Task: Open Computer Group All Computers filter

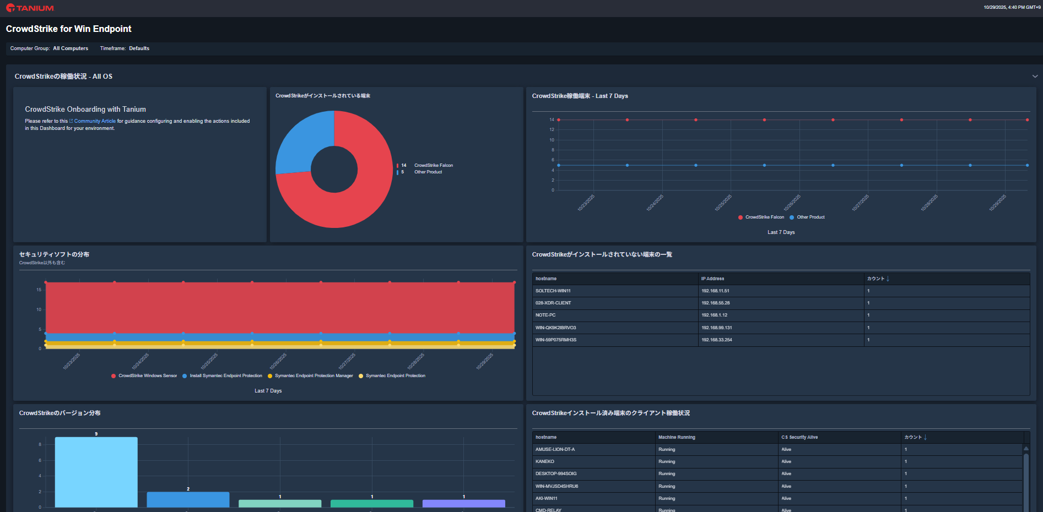Action: pyautogui.click(x=71, y=48)
